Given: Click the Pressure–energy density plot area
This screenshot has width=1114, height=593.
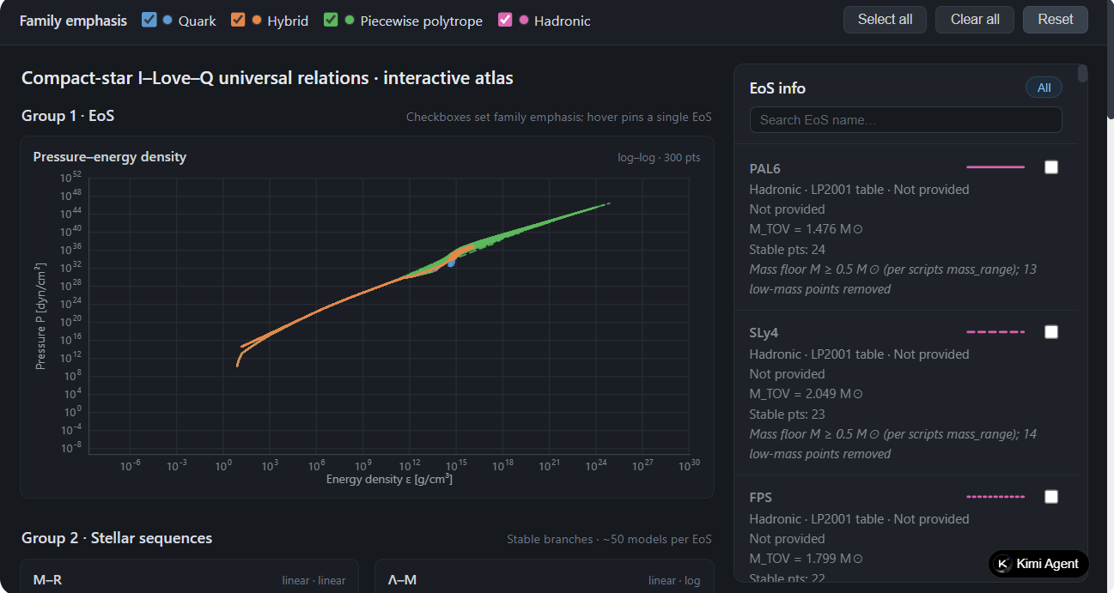Looking at the screenshot, I should point(391,314).
